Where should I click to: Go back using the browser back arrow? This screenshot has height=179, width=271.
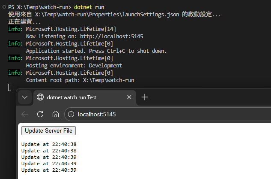pos(25,114)
